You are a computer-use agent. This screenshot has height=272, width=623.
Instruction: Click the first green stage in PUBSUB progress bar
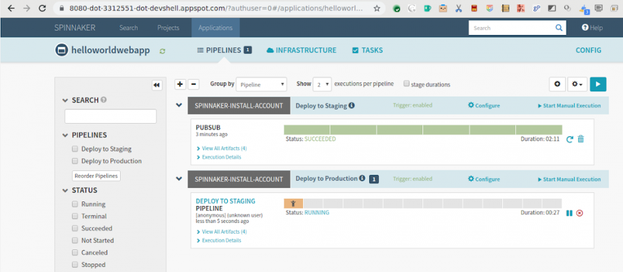[307, 130]
